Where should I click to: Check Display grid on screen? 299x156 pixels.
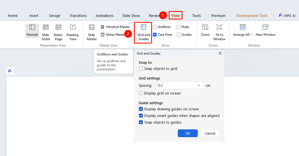[x=141, y=93]
